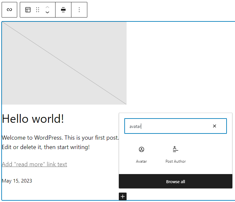Image resolution: width=235 pixels, height=202 pixels.
Task: Select the Welcome to WordPress excerpt text
Action: point(60,142)
